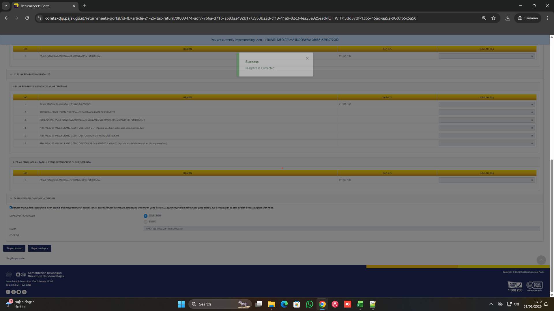Click the Situs Pajak logo
This screenshot has height=311, width=554.
(x=534, y=285)
